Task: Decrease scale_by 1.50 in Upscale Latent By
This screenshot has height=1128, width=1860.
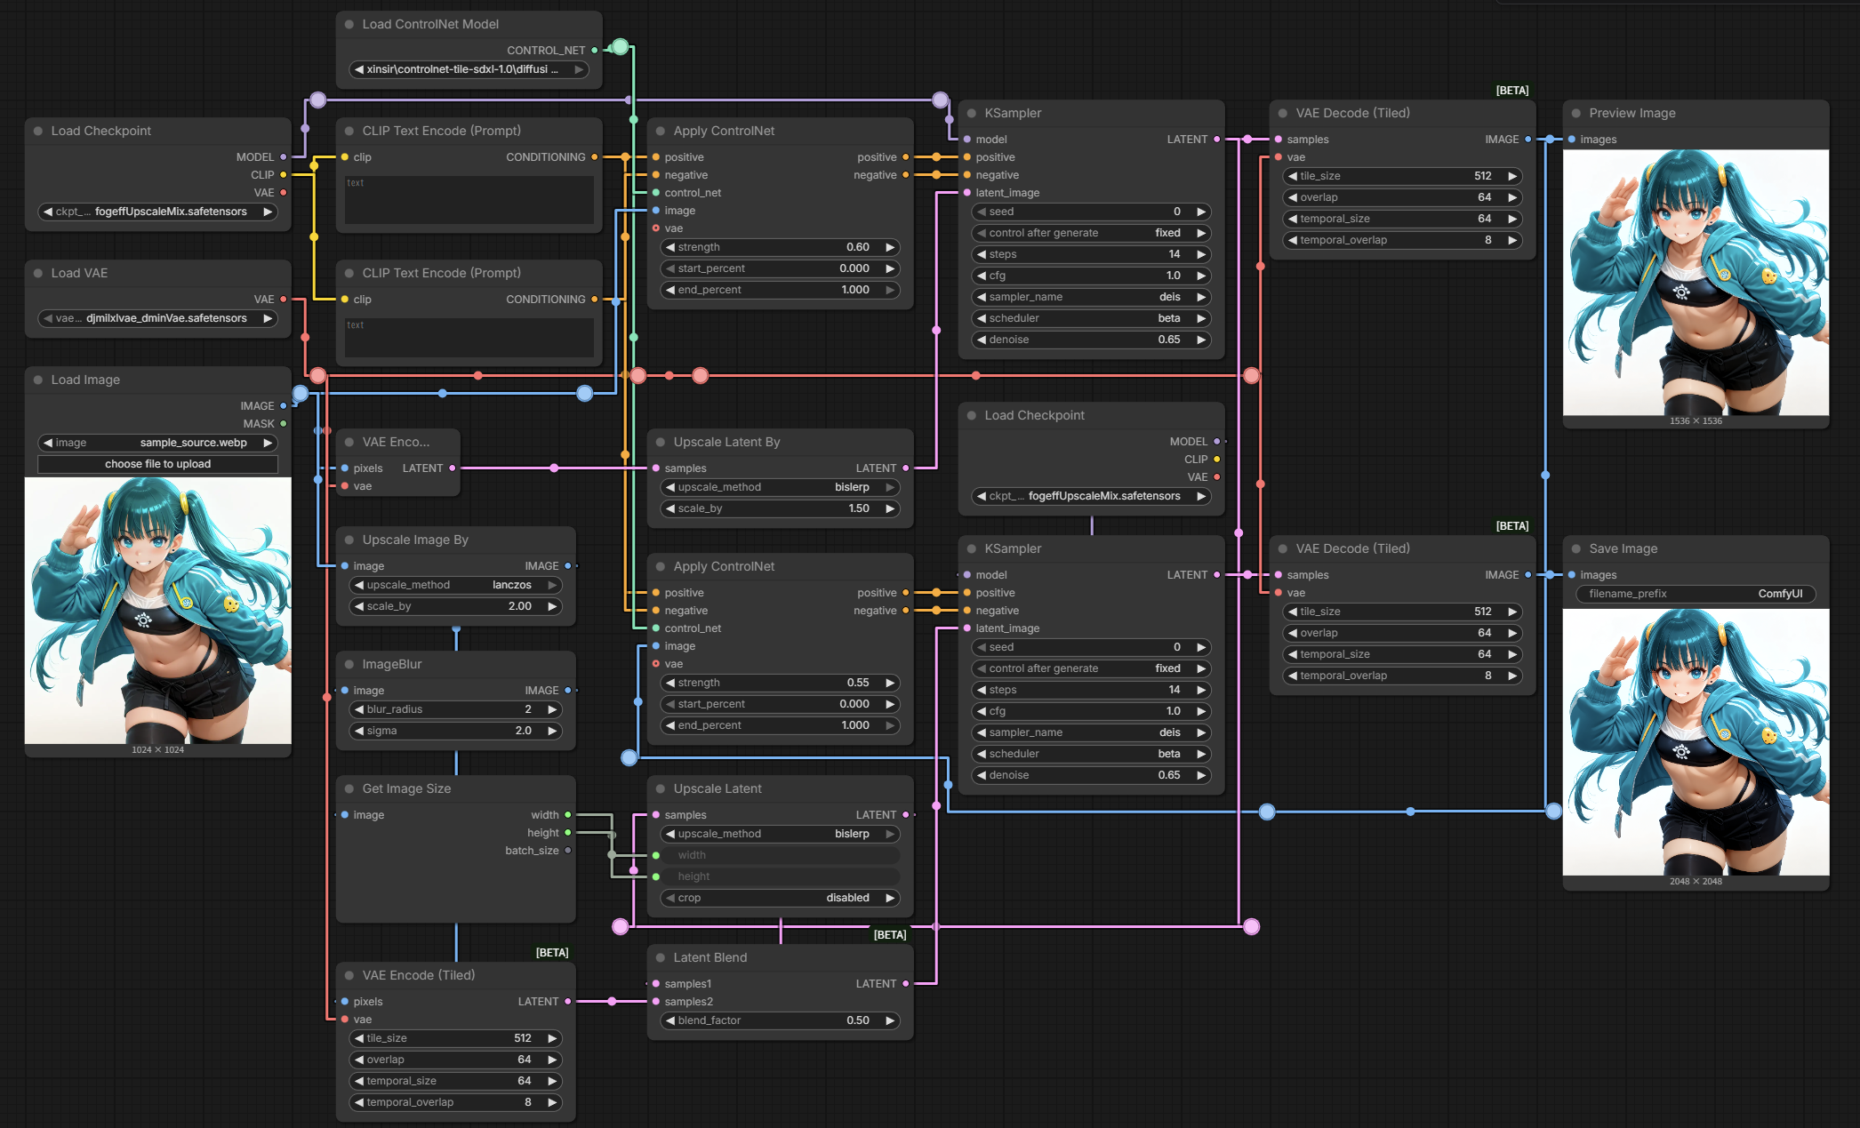Action: pyautogui.click(x=670, y=508)
